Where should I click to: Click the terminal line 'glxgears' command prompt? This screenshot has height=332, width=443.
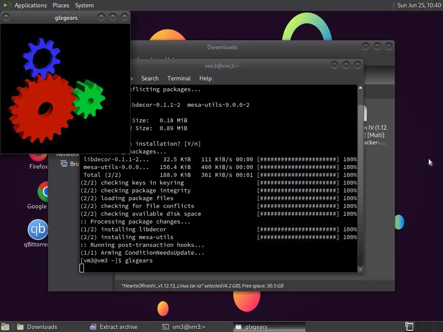[116, 261]
